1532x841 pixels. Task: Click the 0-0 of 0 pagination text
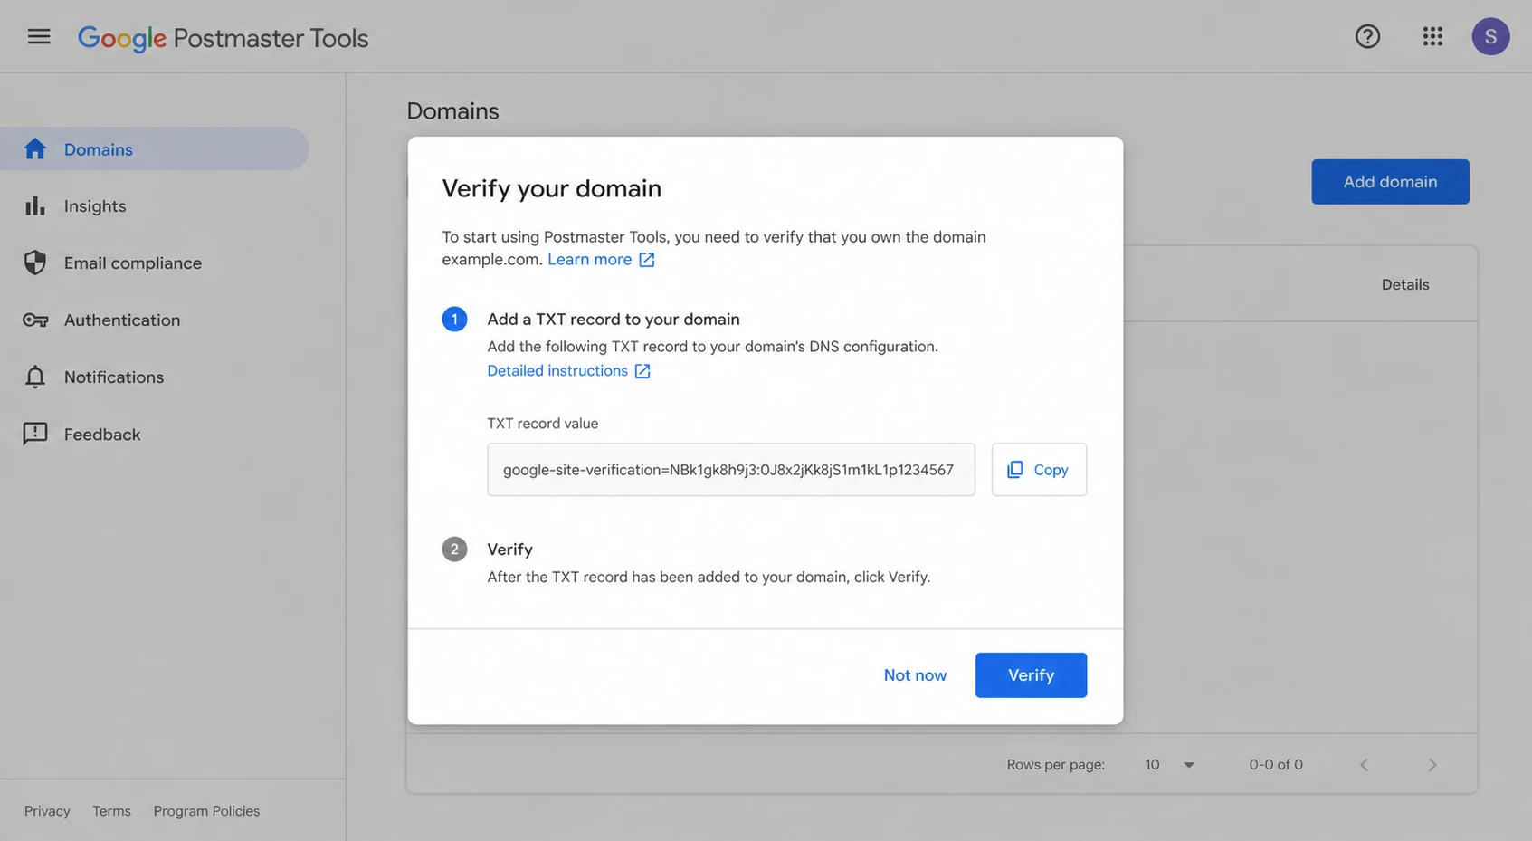tap(1276, 765)
